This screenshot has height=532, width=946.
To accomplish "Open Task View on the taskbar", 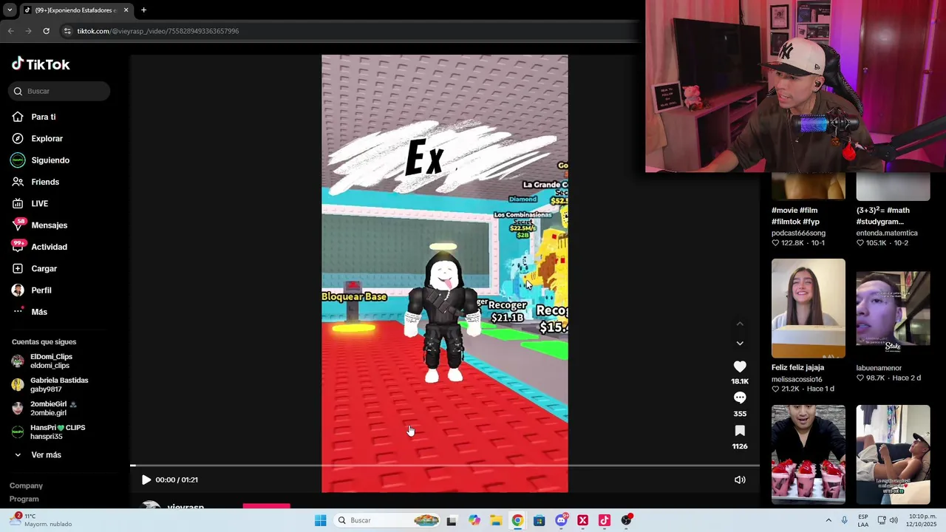I will point(452,520).
